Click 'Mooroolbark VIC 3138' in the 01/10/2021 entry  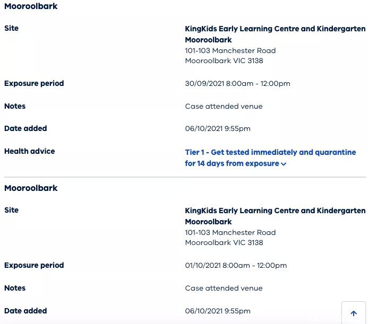[x=224, y=243]
